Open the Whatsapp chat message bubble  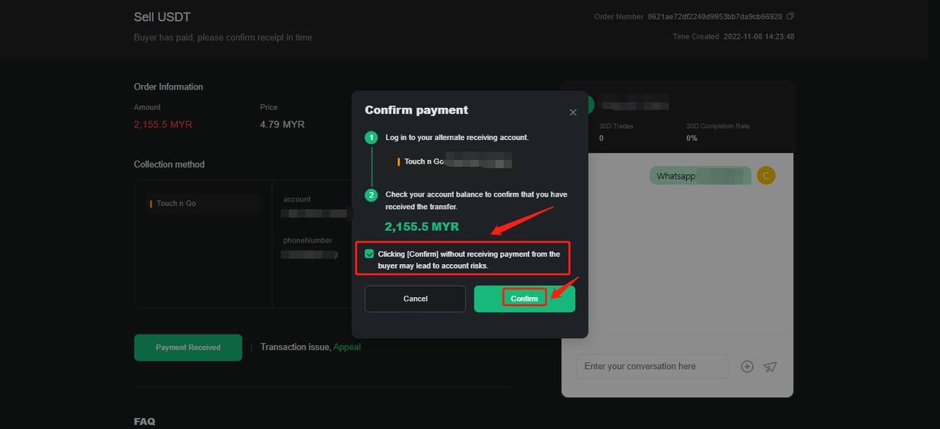pyautogui.click(x=700, y=176)
